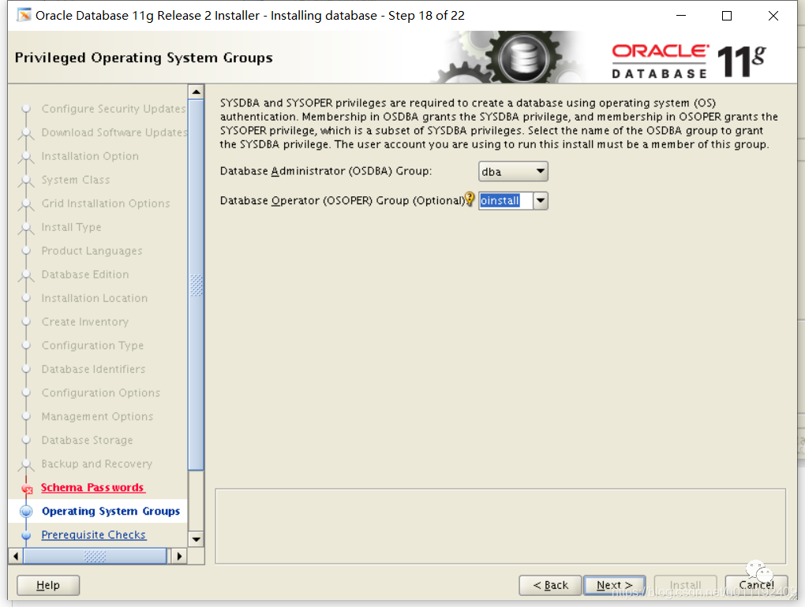Viewport: 805px width, 607px height.
Task: Click the Help button
Action: tap(48, 585)
